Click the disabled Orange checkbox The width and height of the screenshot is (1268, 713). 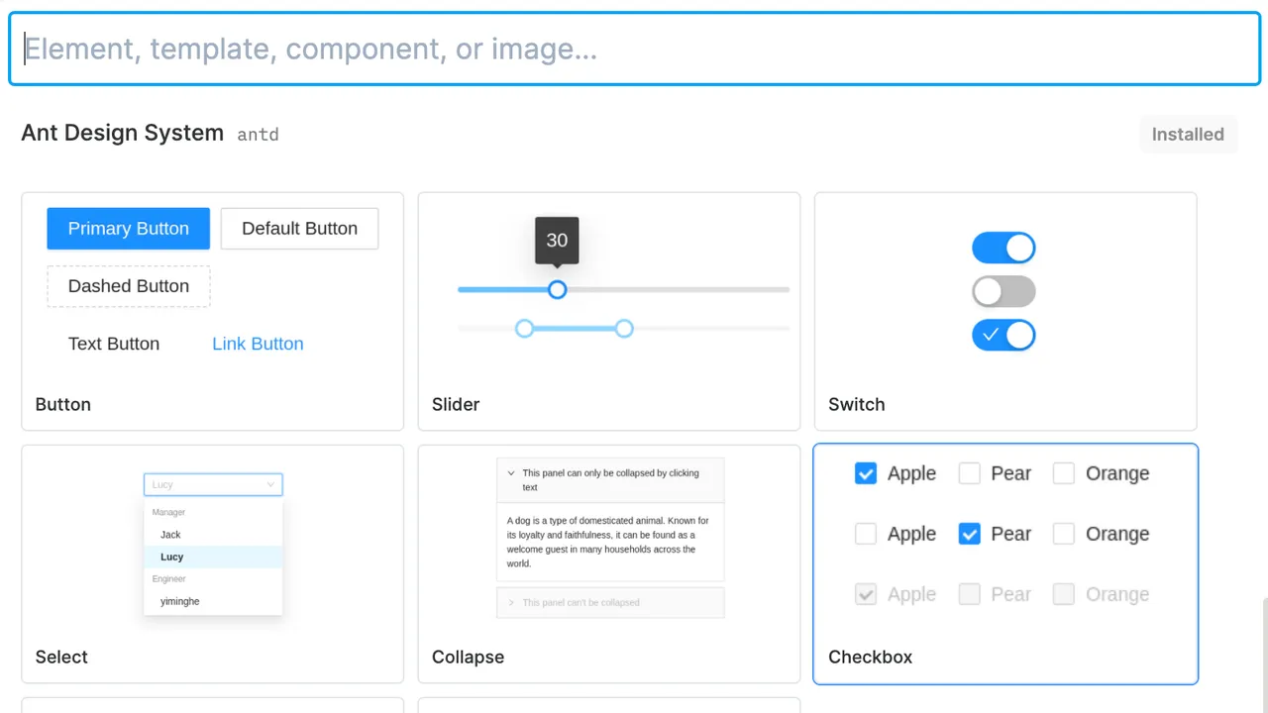point(1064,594)
